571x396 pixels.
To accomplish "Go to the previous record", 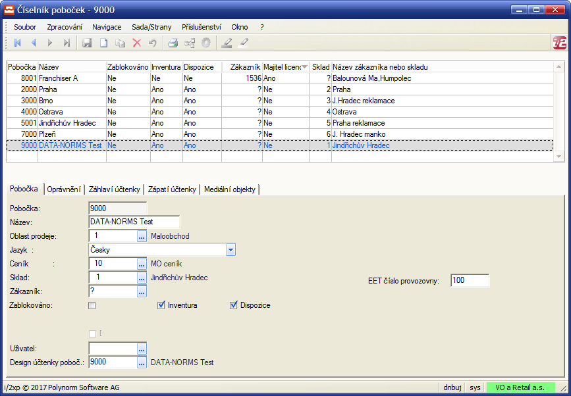I will point(34,43).
